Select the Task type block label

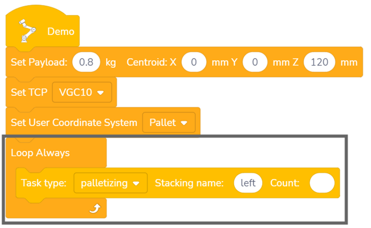(x=44, y=183)
